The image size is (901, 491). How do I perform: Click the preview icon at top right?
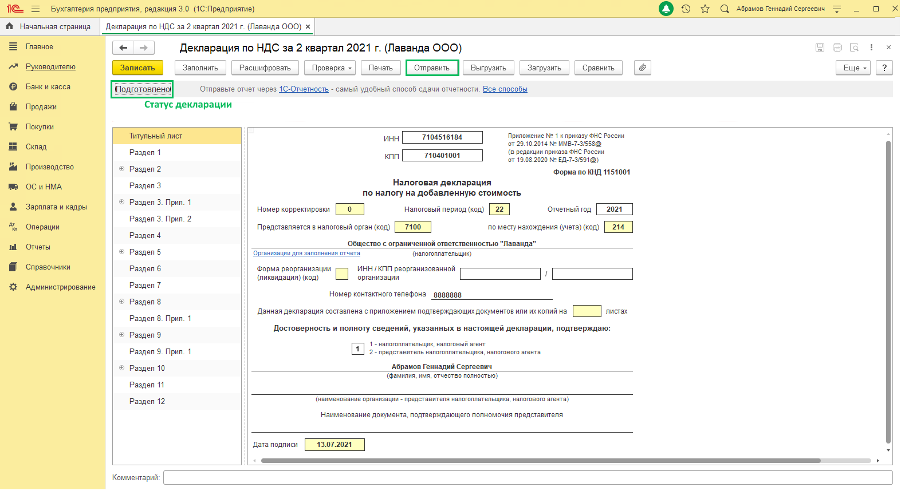(x=854, y=47)
